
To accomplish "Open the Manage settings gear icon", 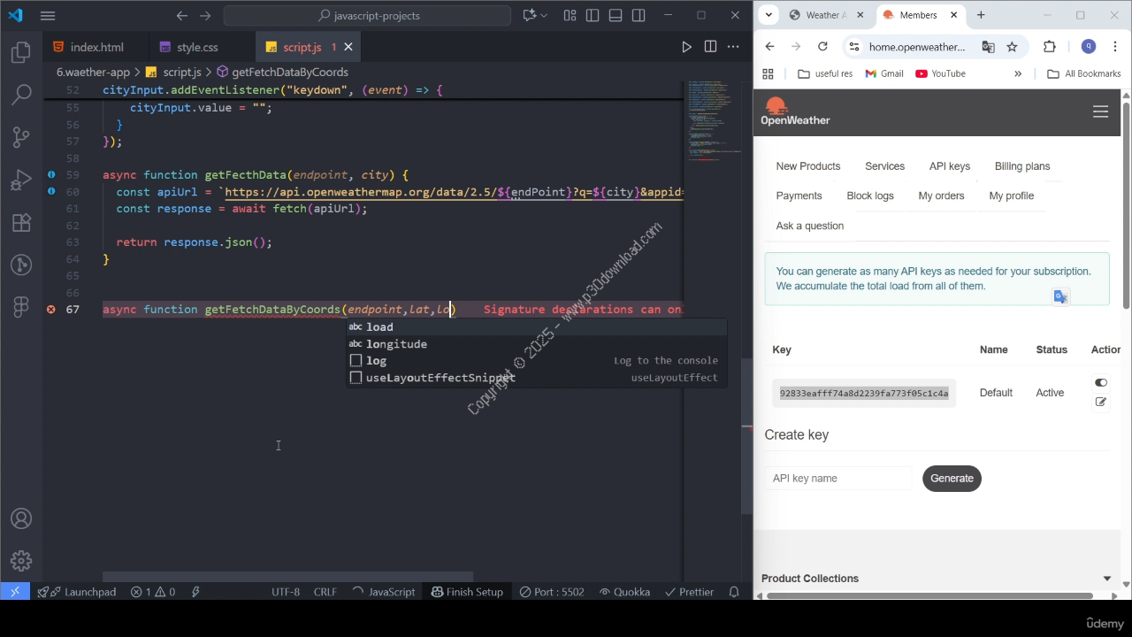I will click(x=21, y=561).
